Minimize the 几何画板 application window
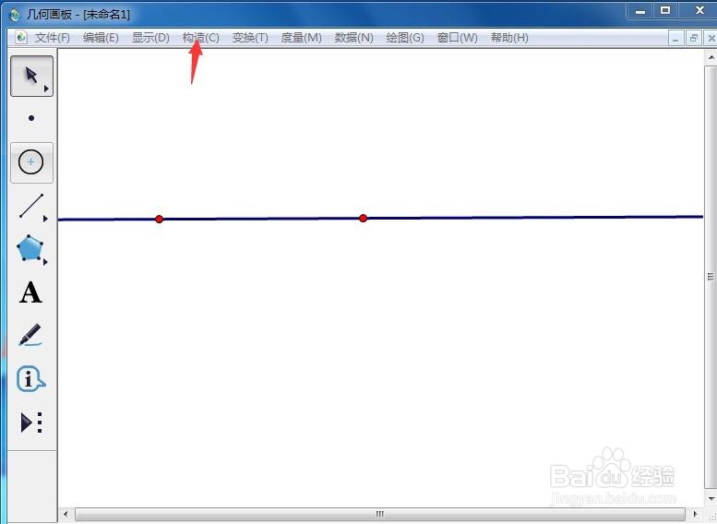This screenshot has height=524, width=717. tap(640, 11)
